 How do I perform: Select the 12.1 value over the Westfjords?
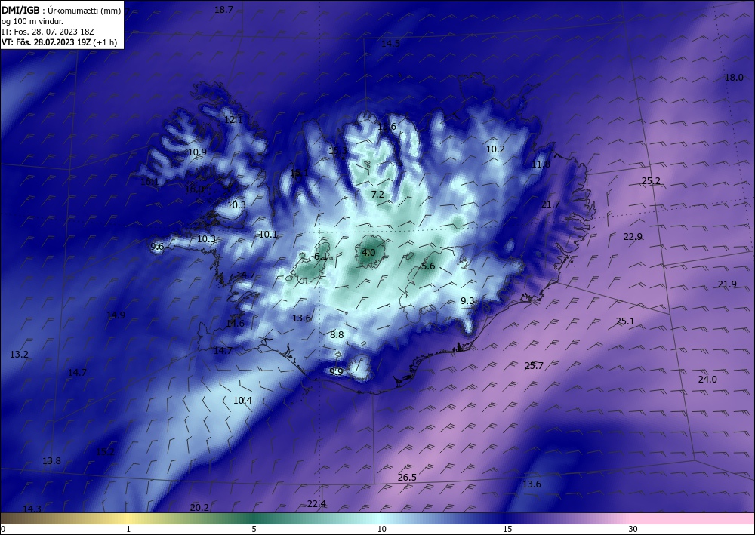click(x=233, y=119)
